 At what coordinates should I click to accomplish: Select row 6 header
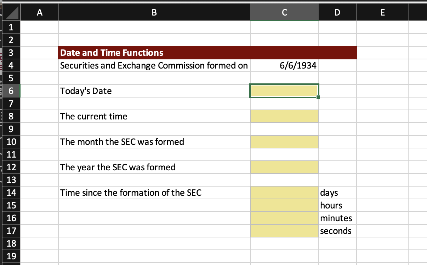click(11, 91)
